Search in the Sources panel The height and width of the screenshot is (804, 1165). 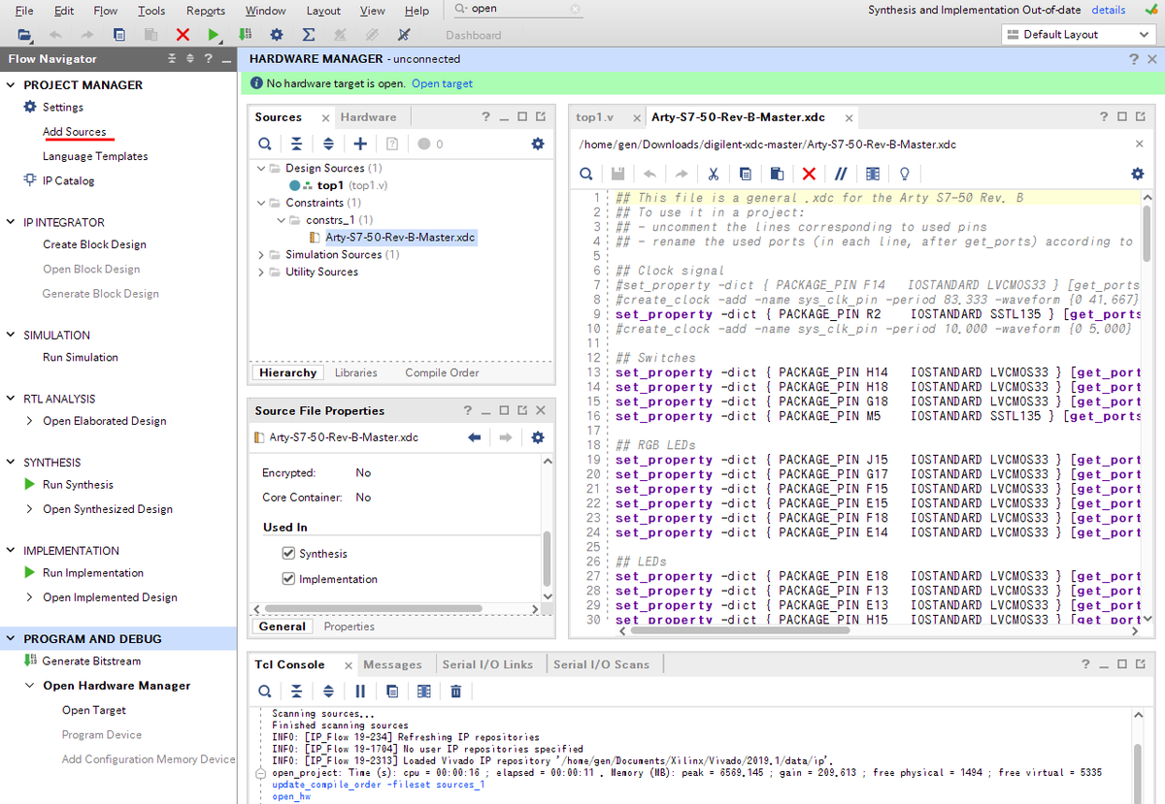[265, 144]
